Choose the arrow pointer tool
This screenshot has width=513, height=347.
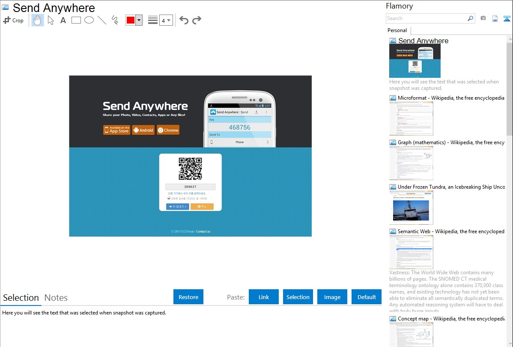[51, 20]
